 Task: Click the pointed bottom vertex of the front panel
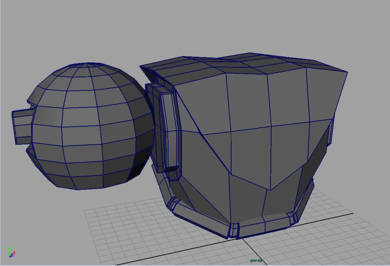pyautogui.click(x=270, y=190)
